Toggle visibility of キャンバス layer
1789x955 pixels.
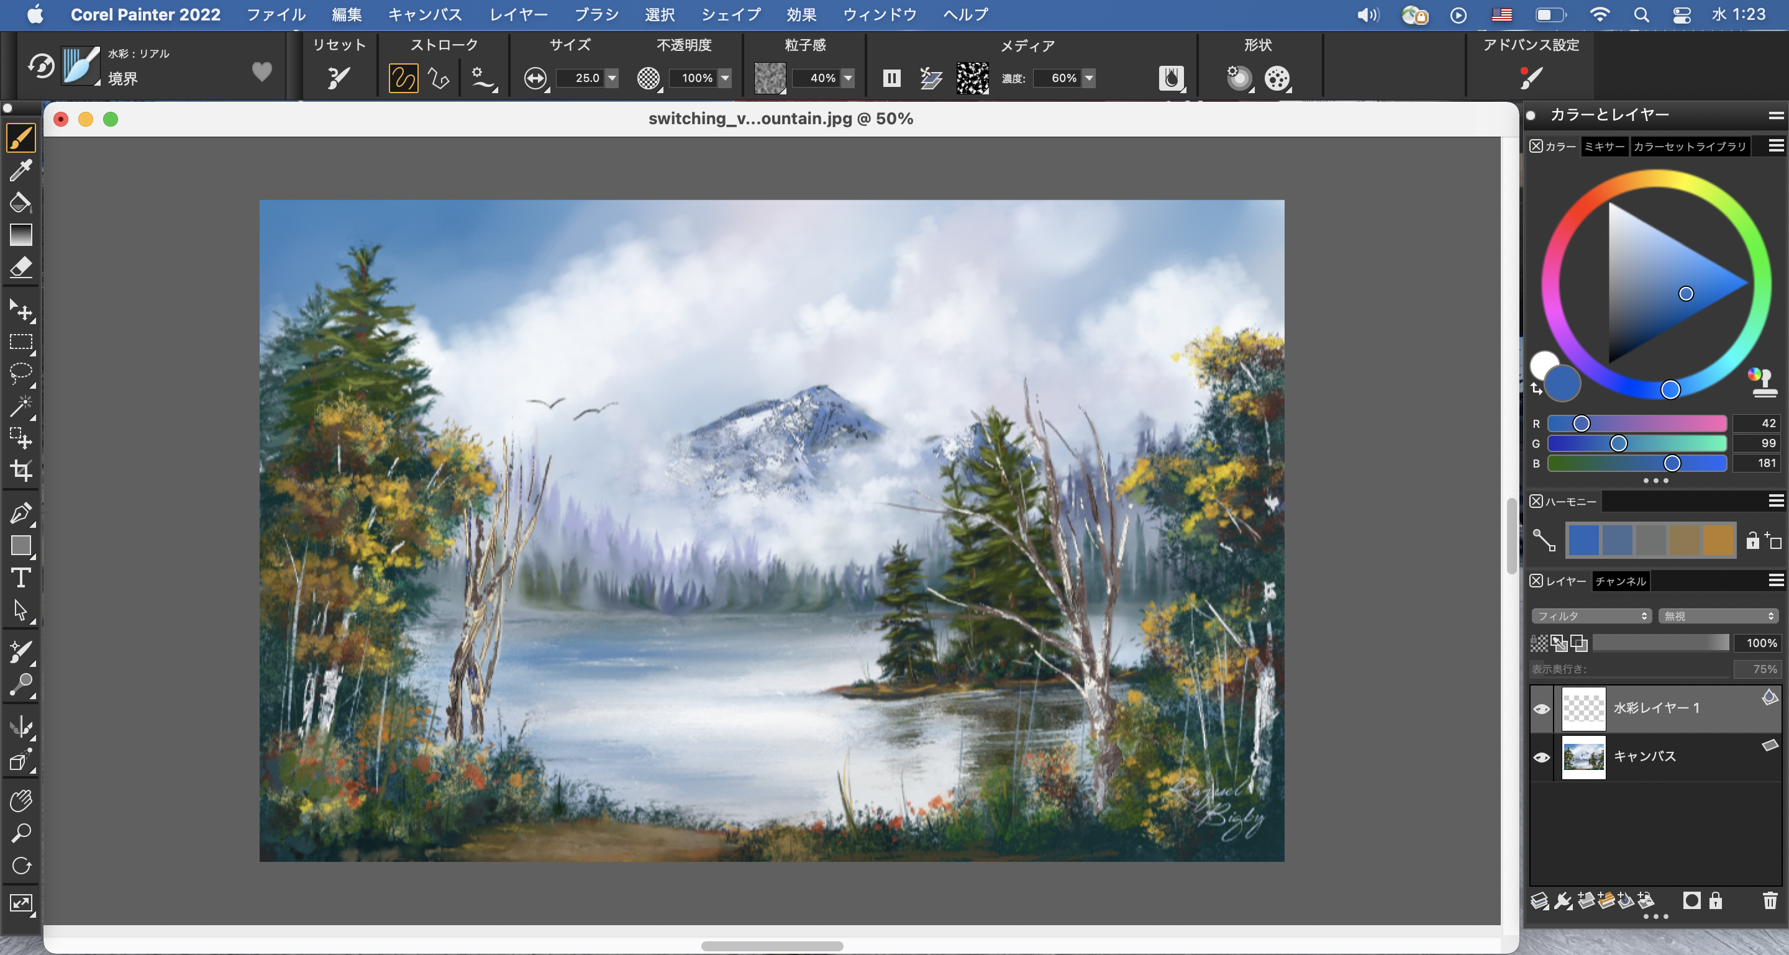tap(1542, 757)
